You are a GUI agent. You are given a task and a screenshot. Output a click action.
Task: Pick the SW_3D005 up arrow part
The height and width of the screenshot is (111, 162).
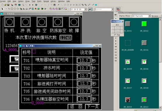point(128,62)
